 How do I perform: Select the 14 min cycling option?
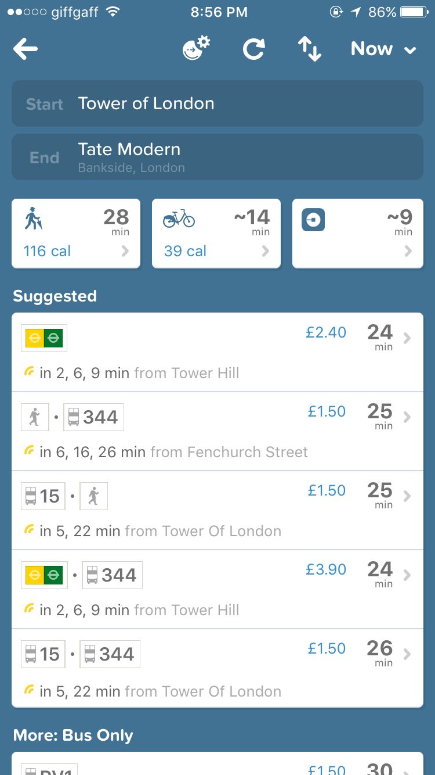point(216,234)
